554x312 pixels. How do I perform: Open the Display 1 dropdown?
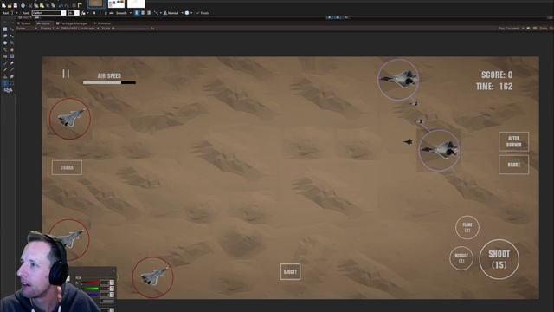49,29
